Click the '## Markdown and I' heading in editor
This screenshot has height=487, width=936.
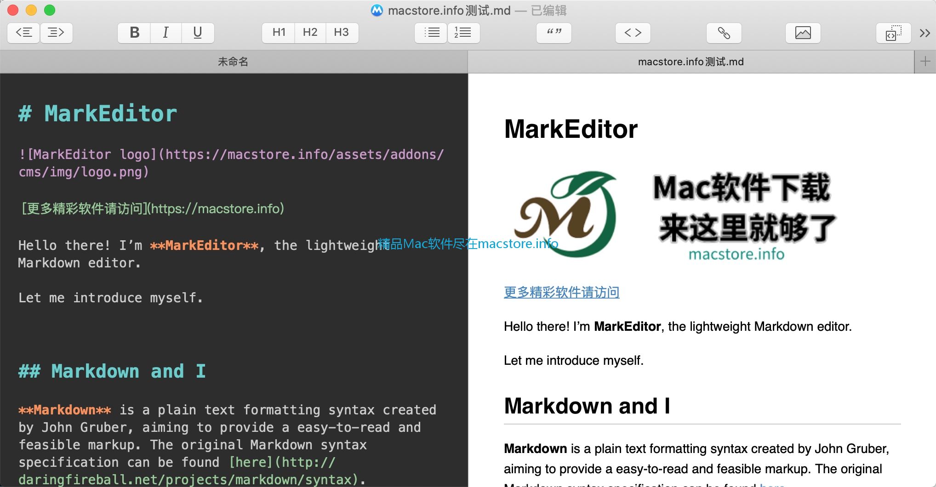112,371
